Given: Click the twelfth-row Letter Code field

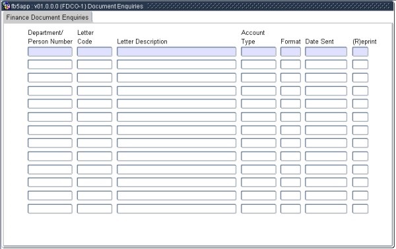Looking at the screenshot, I should click(94, 196).
